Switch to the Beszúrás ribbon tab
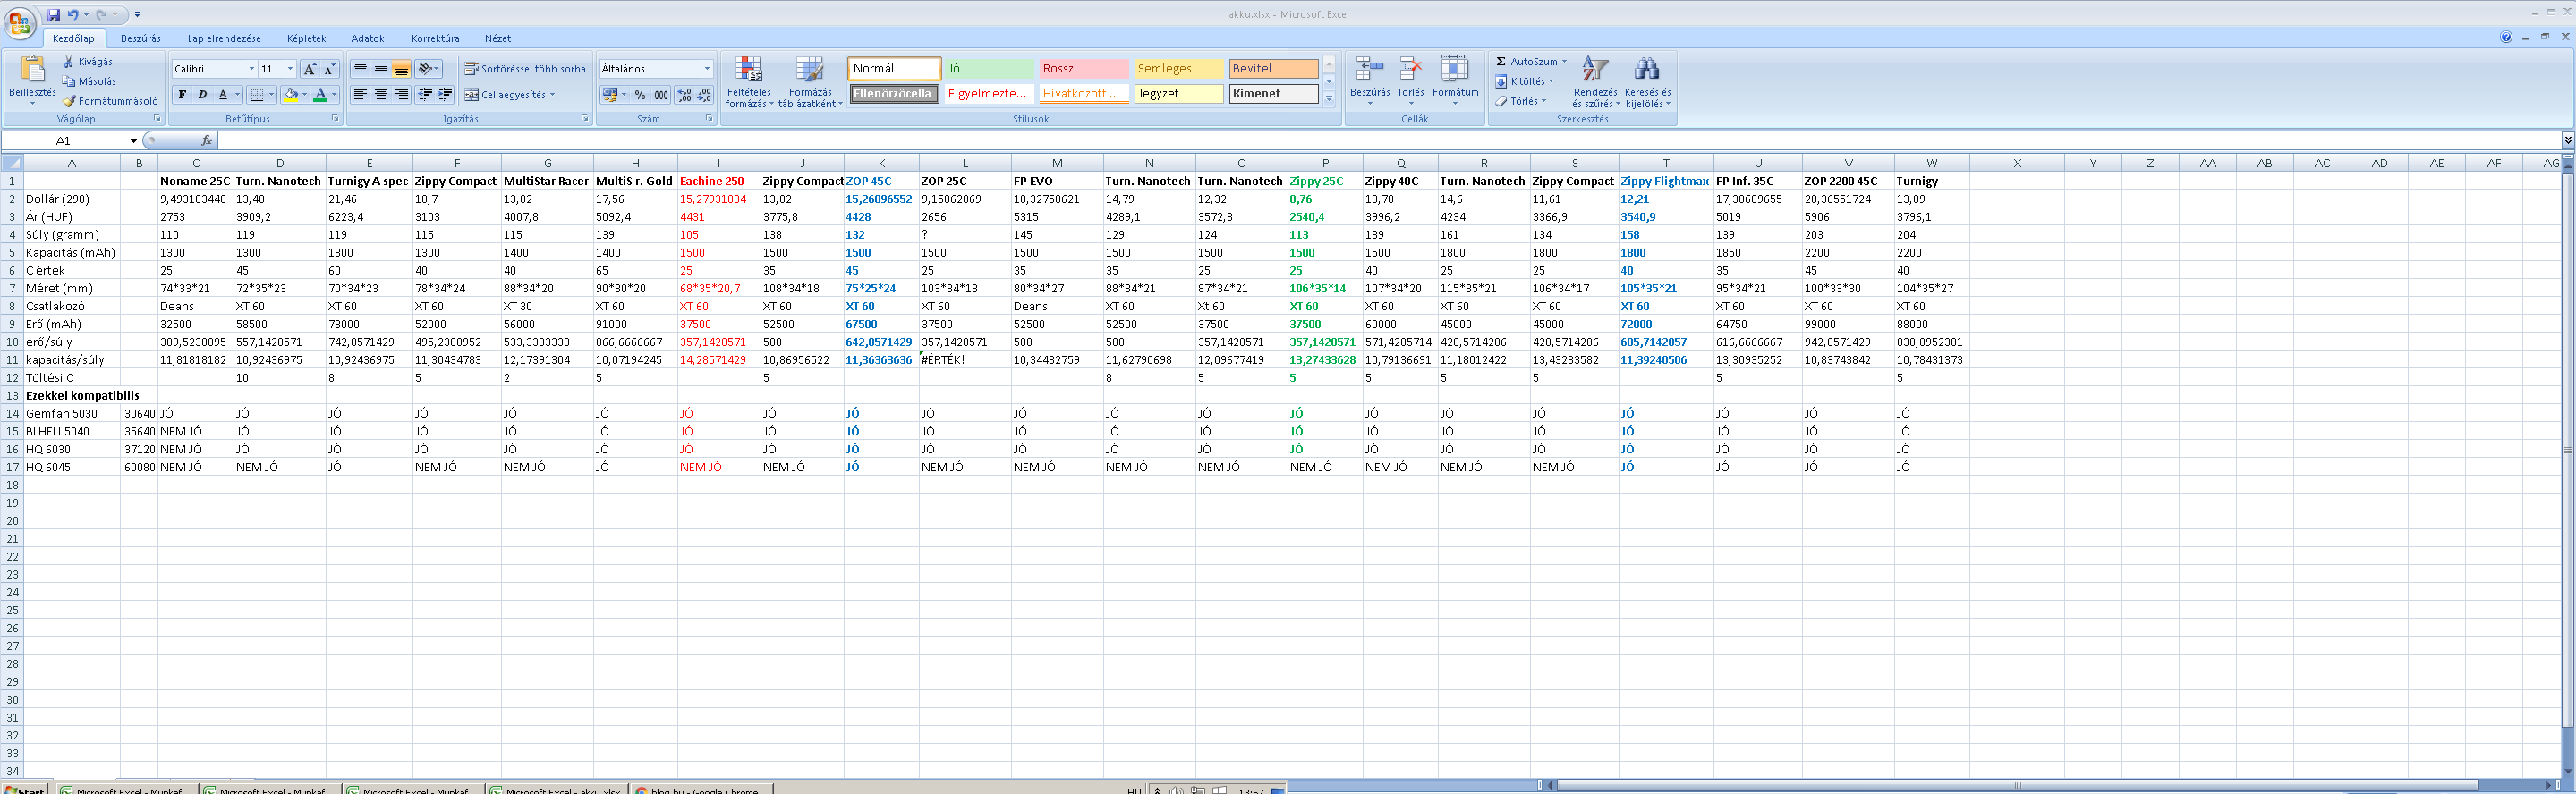The height and width of the screenshot is (794, 2576). pyautogui.click(x=140, y=38)
